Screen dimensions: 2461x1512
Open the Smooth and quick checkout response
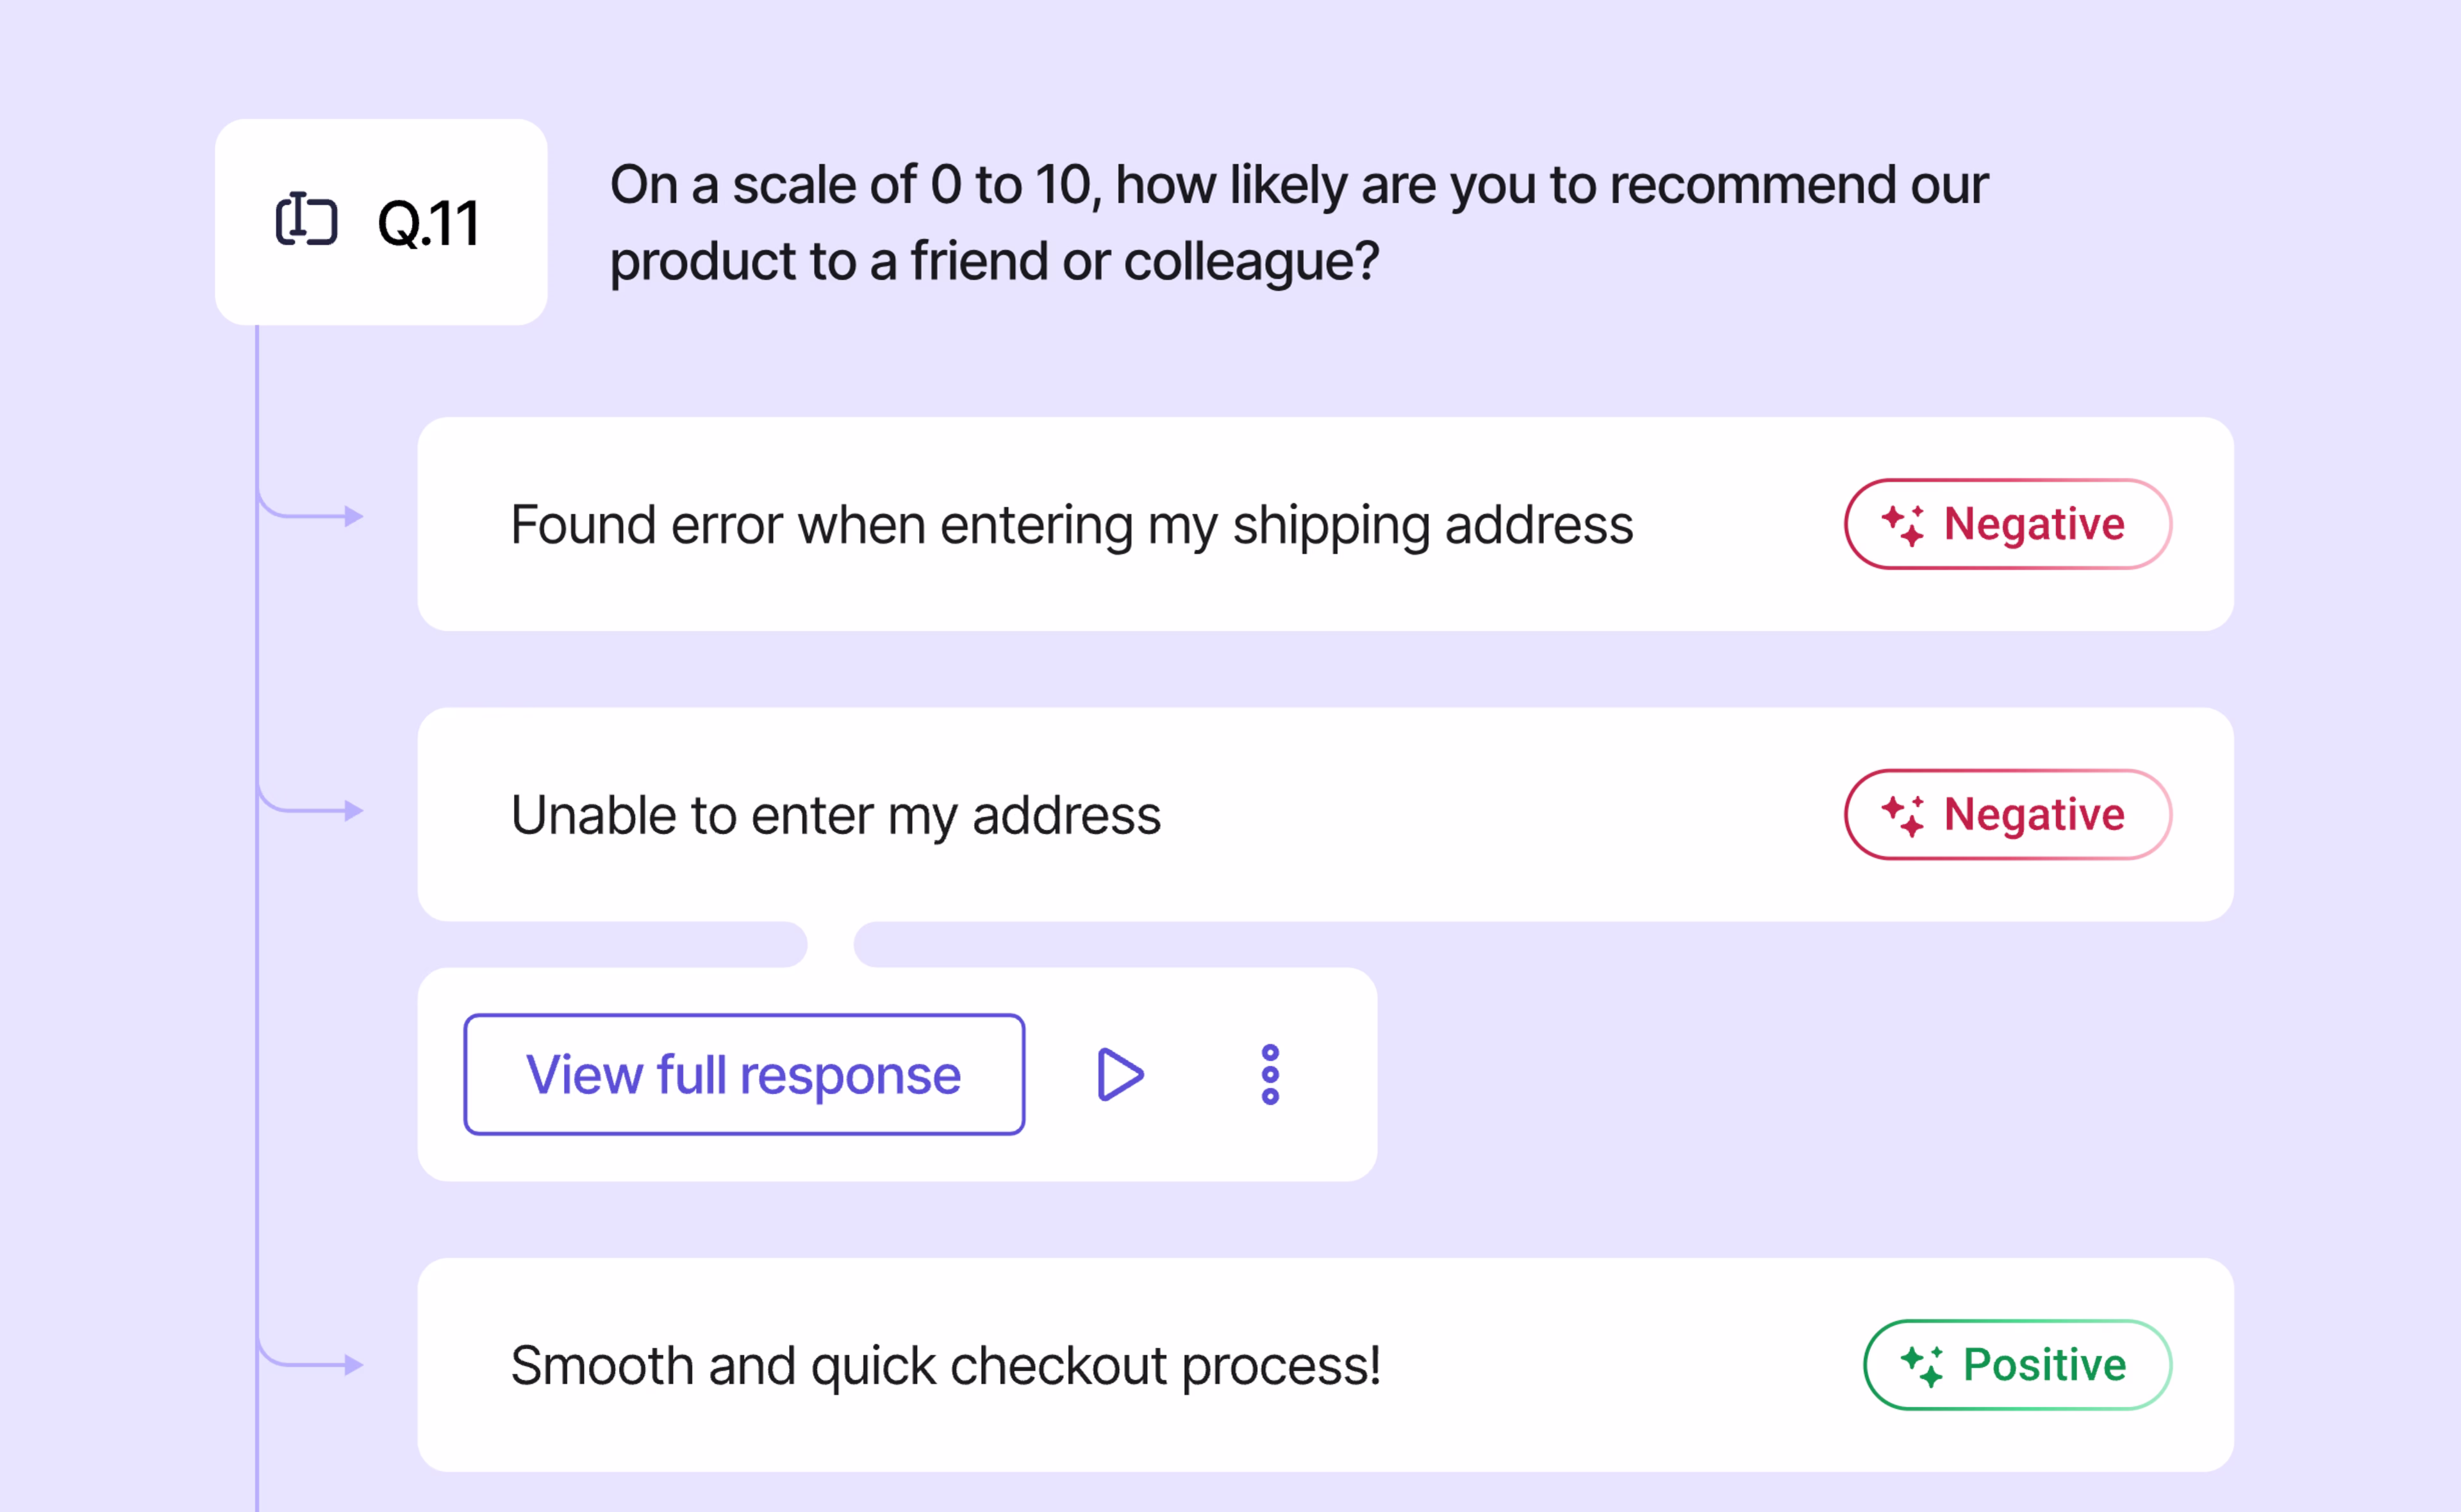pos(1325,1365)
